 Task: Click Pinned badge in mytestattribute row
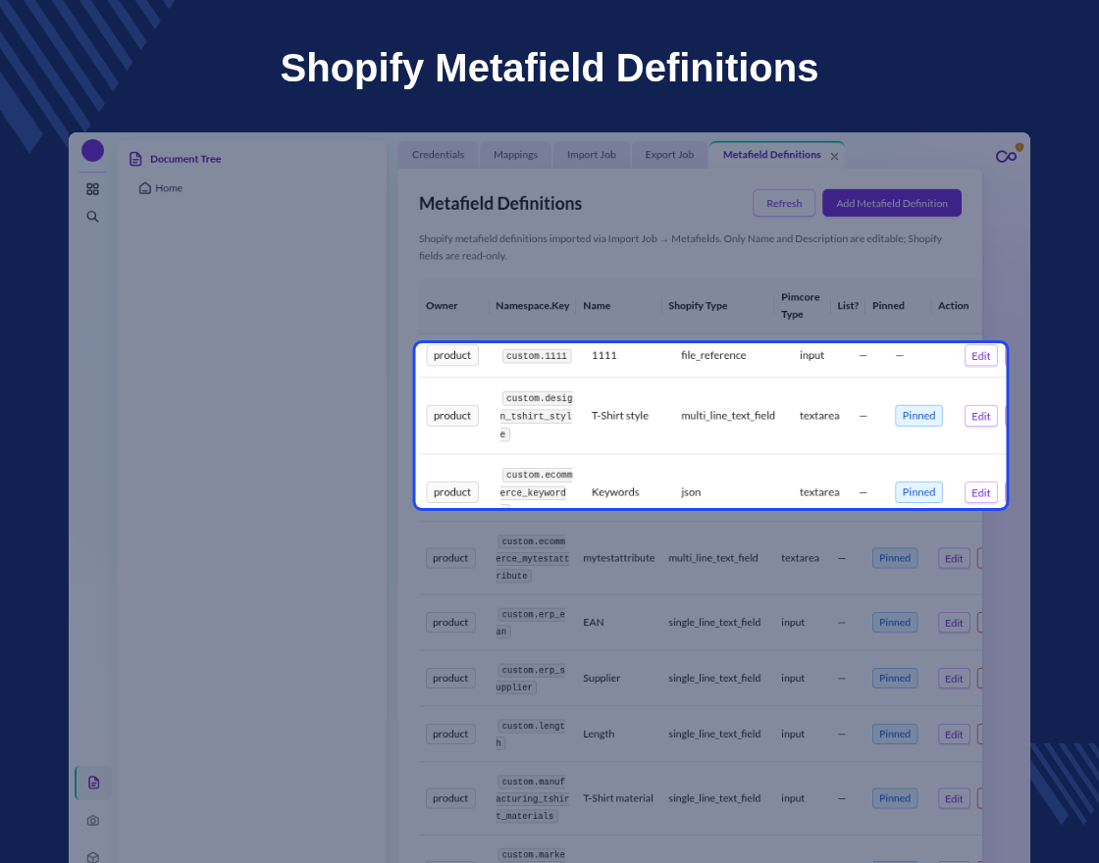click(895, 558)
